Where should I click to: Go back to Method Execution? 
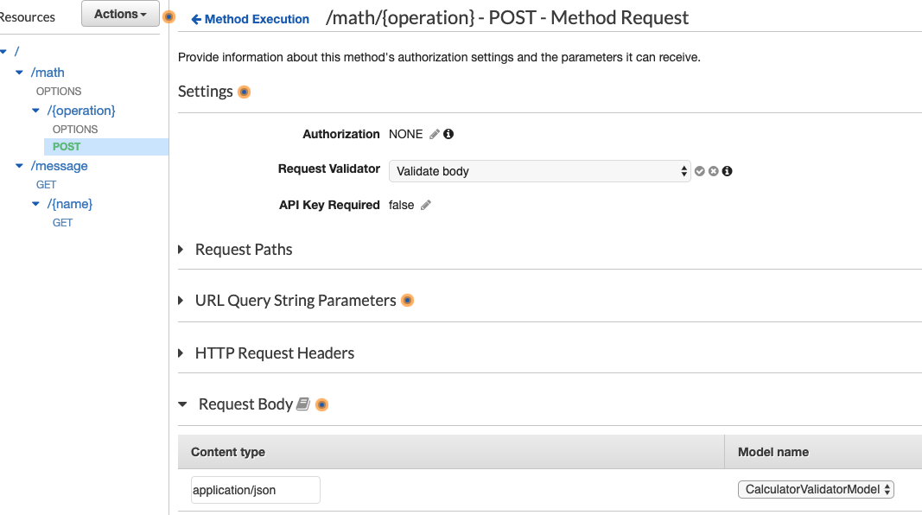click(x=251, y=19)
